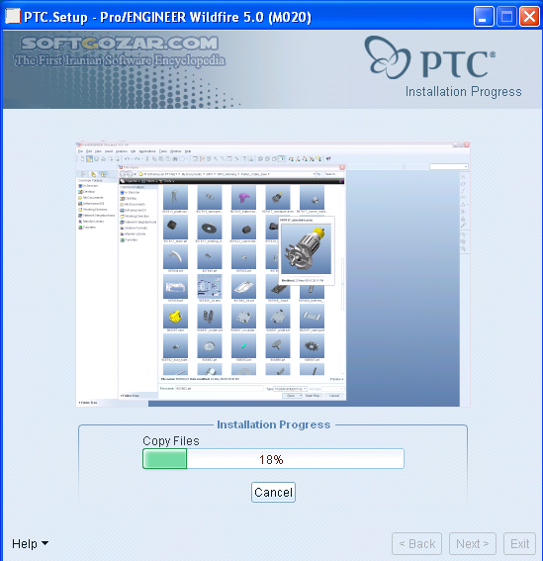Click the Copy Files progress bar

click(x=273, y=459)
